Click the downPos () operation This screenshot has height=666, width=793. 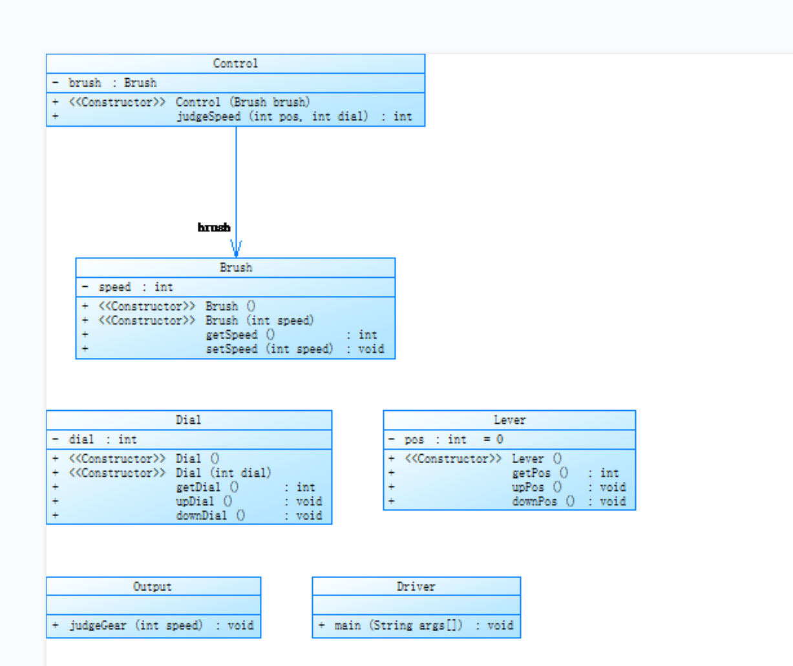tap(507, 501)
